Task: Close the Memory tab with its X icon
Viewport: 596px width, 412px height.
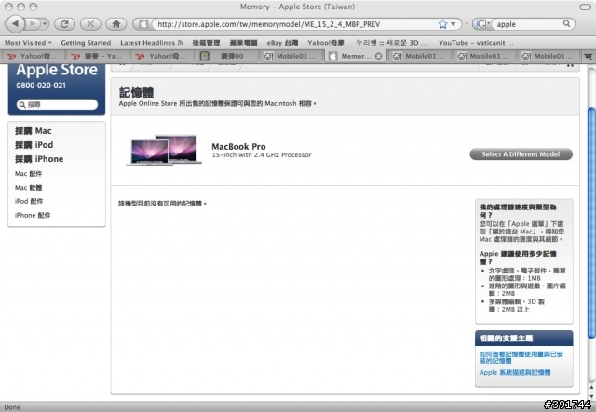Action: click(379, 56)
